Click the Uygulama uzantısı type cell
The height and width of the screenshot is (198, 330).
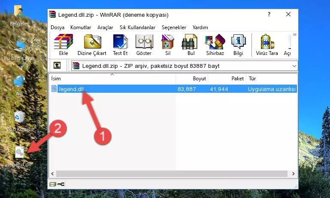coord(272,89)
